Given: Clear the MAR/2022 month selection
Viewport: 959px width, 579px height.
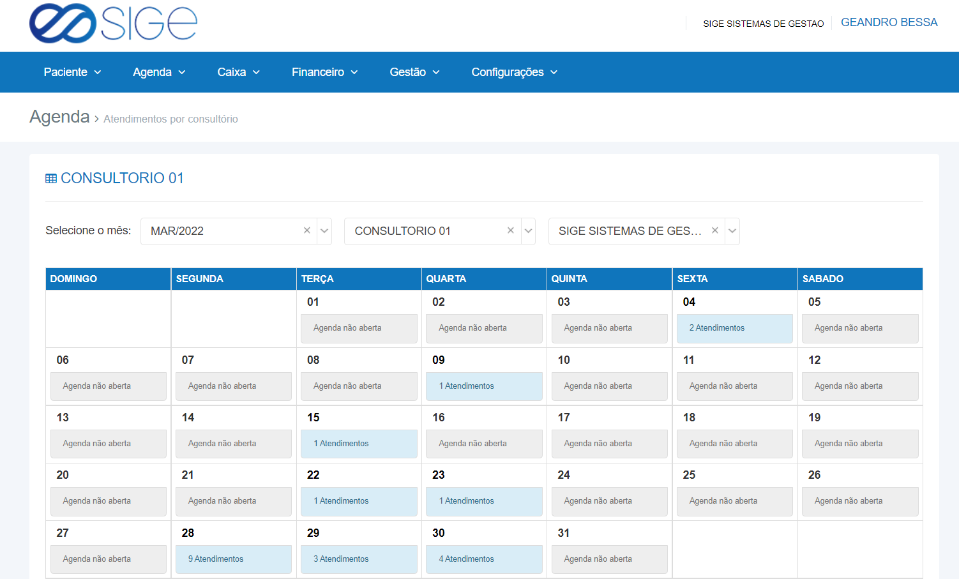Looking at the screenshot, I should (307, 230).
